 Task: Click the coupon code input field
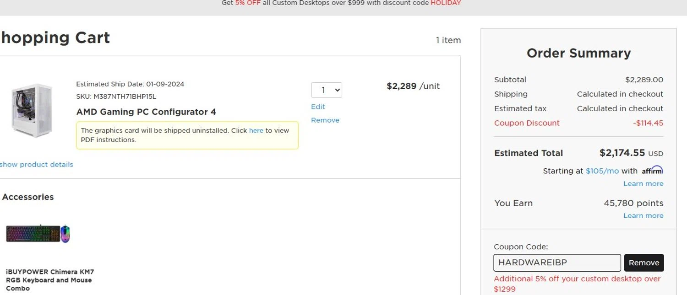coord(557,263)
